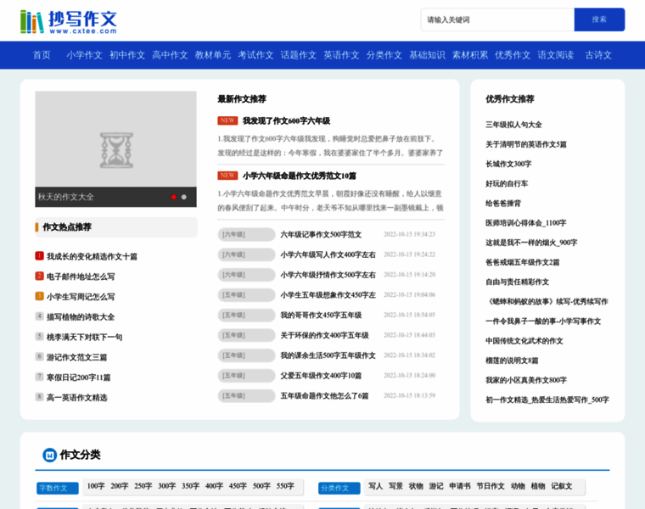The width and height of the screenshot is (645, 509).
Task: Click the red rank 1 badge in 作文热点推荐
Action: pyautogui.click(x=39, y=256)
